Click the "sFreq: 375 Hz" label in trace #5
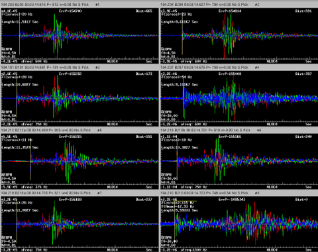Image resolution: width=318 pixels, height=252 pixels. click(x=34, y=187)
